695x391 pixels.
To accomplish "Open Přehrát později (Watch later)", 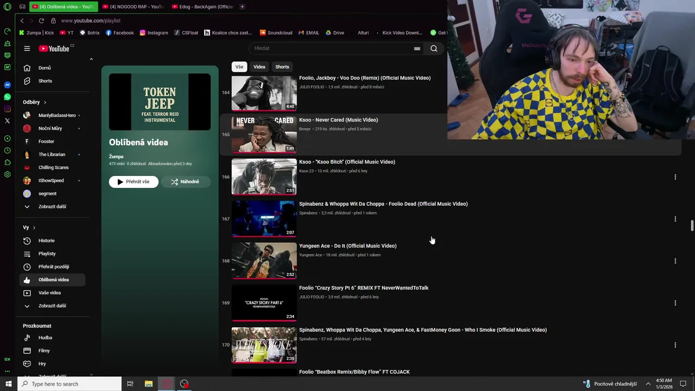I will [53, 267].
